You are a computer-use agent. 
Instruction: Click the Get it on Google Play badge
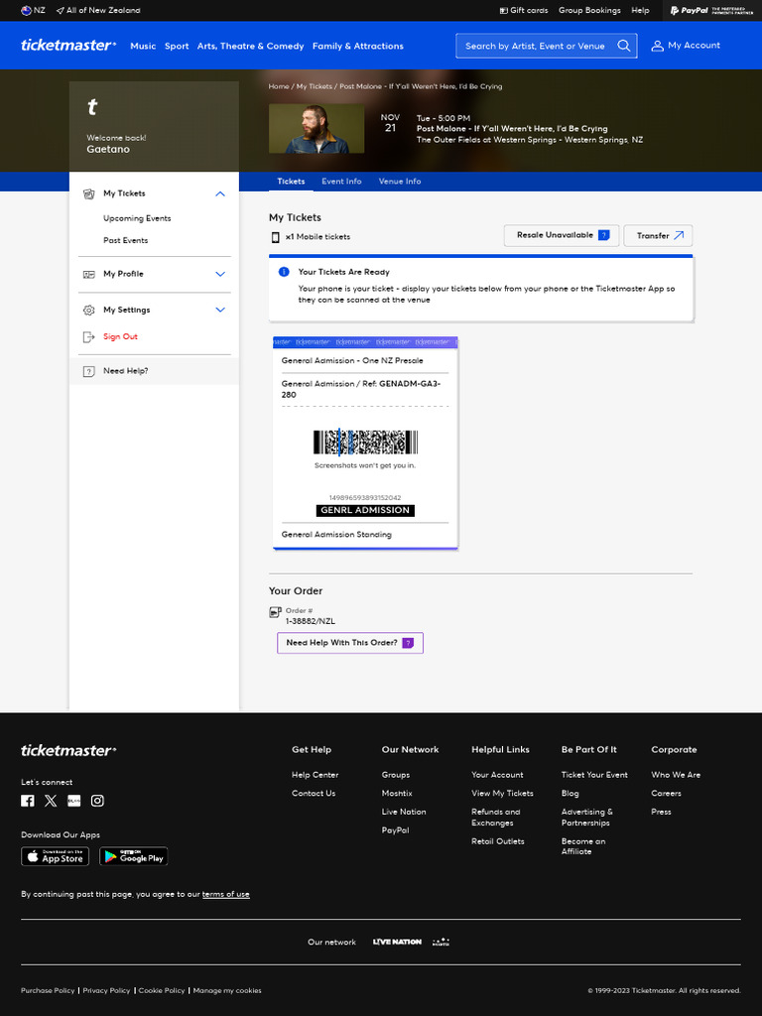coord(134,856)
